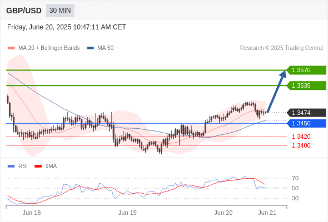
Task: Open Research © 2025 Trading Central credit
Action: click(281, 48)
